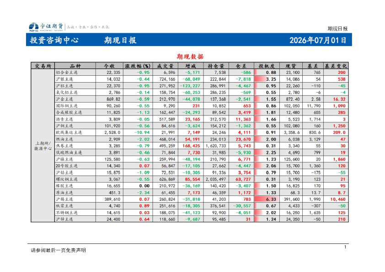This screenshot has height=272, width=385.
Task: Select the 20号胶主连 row name
Action: pos(67,166)
